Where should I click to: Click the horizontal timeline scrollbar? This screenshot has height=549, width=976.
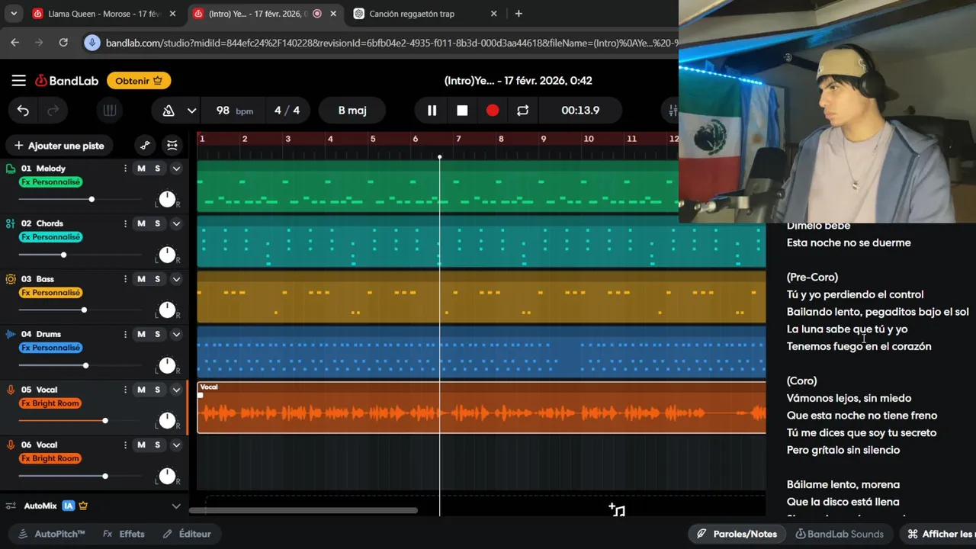(x=303, y=510)
